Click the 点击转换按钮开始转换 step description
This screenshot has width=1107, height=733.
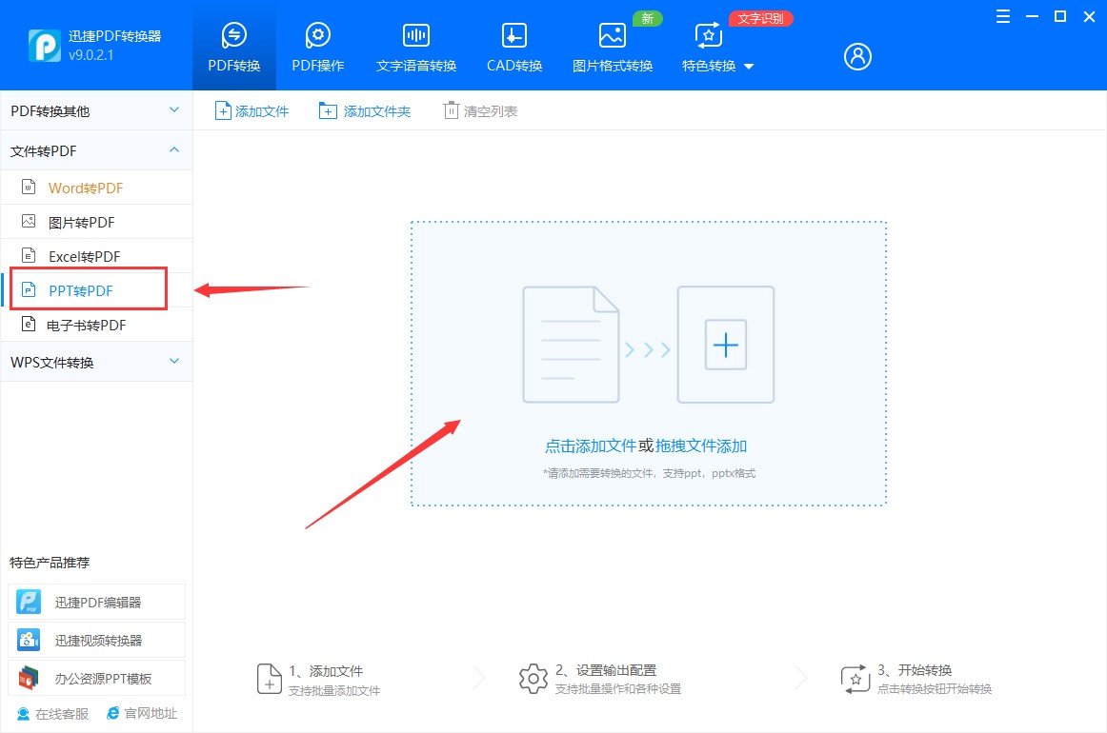coord(934,688)
